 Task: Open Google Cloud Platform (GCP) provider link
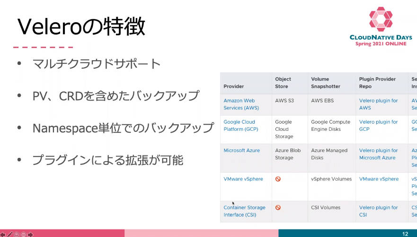(240, 126)
